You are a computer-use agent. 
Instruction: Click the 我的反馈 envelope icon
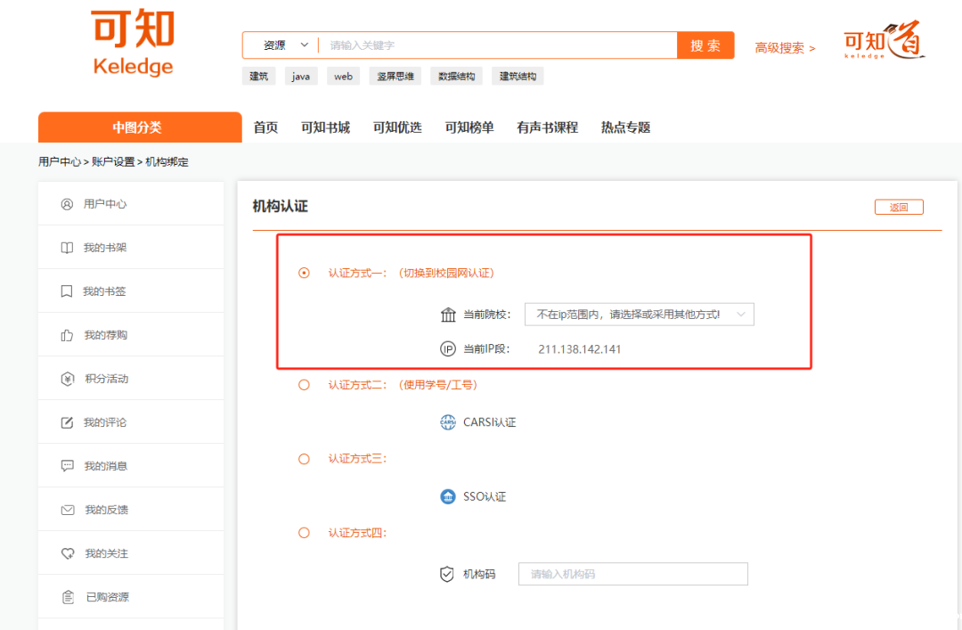[x=67, y=510]
